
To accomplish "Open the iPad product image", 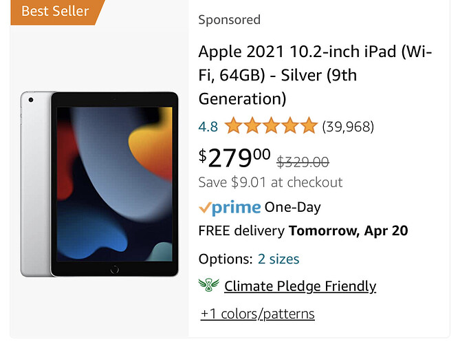I will (x=100, y=184).
